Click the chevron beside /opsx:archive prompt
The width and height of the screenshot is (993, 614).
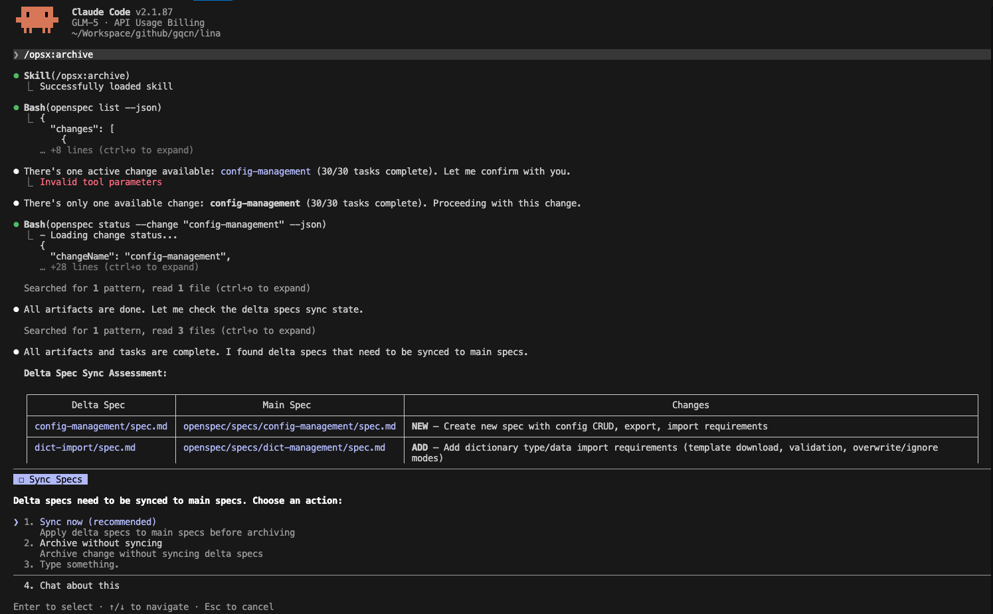click(x=15, y=54)
